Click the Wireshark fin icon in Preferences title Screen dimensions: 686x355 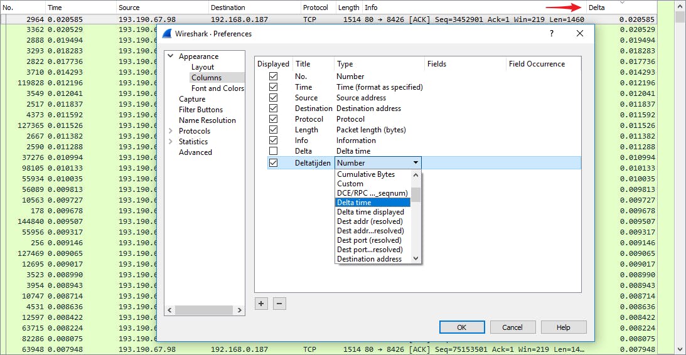tap(166, 34)
